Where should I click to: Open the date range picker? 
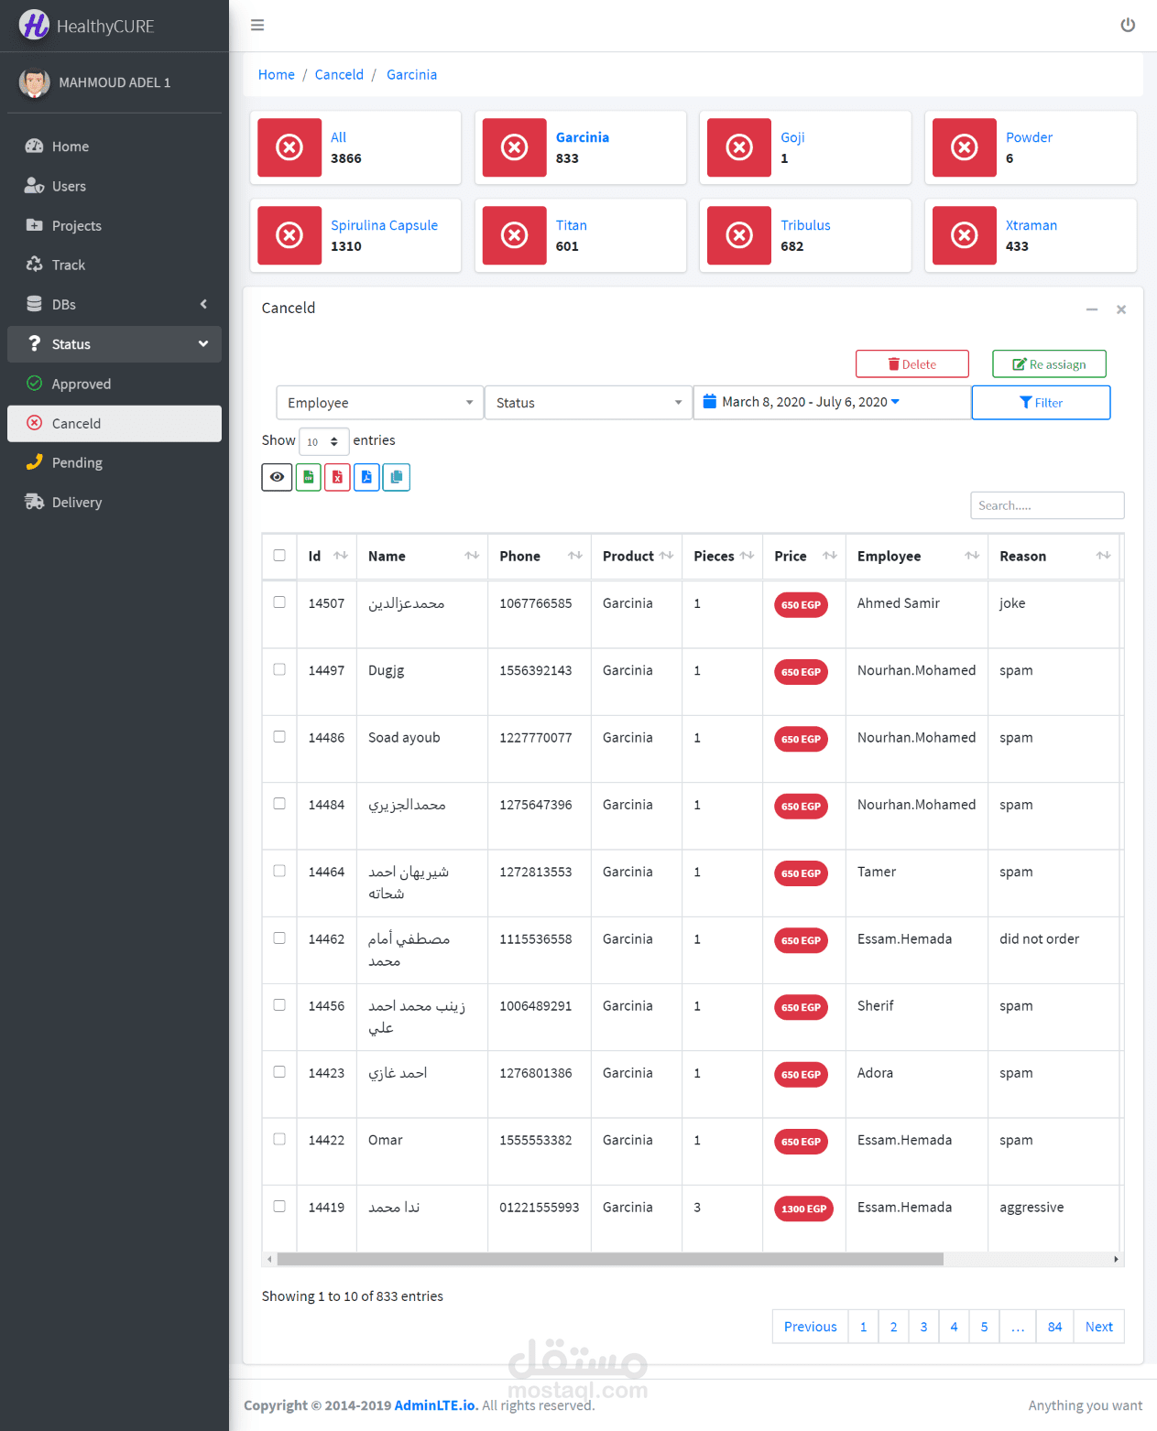coord(832,402)
